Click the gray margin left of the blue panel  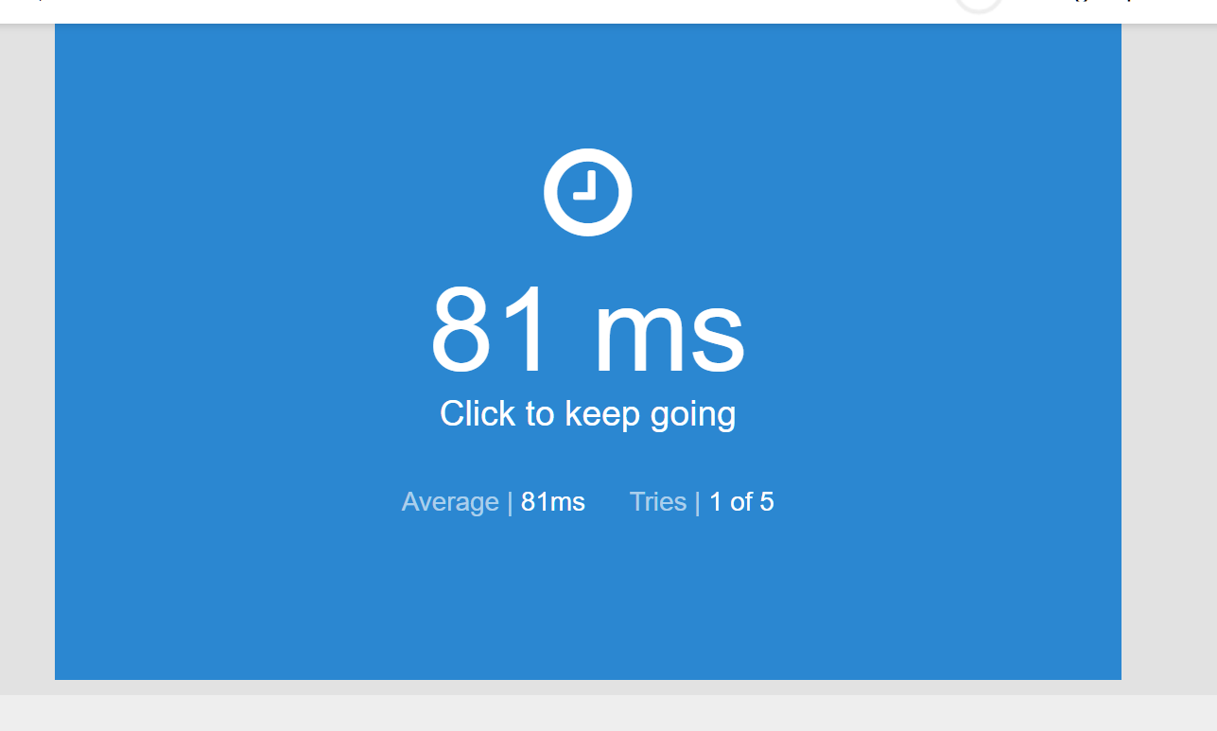click(x=27, y=359)
